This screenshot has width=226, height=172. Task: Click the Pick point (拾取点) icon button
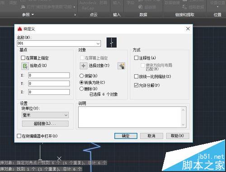pos(25,66)
